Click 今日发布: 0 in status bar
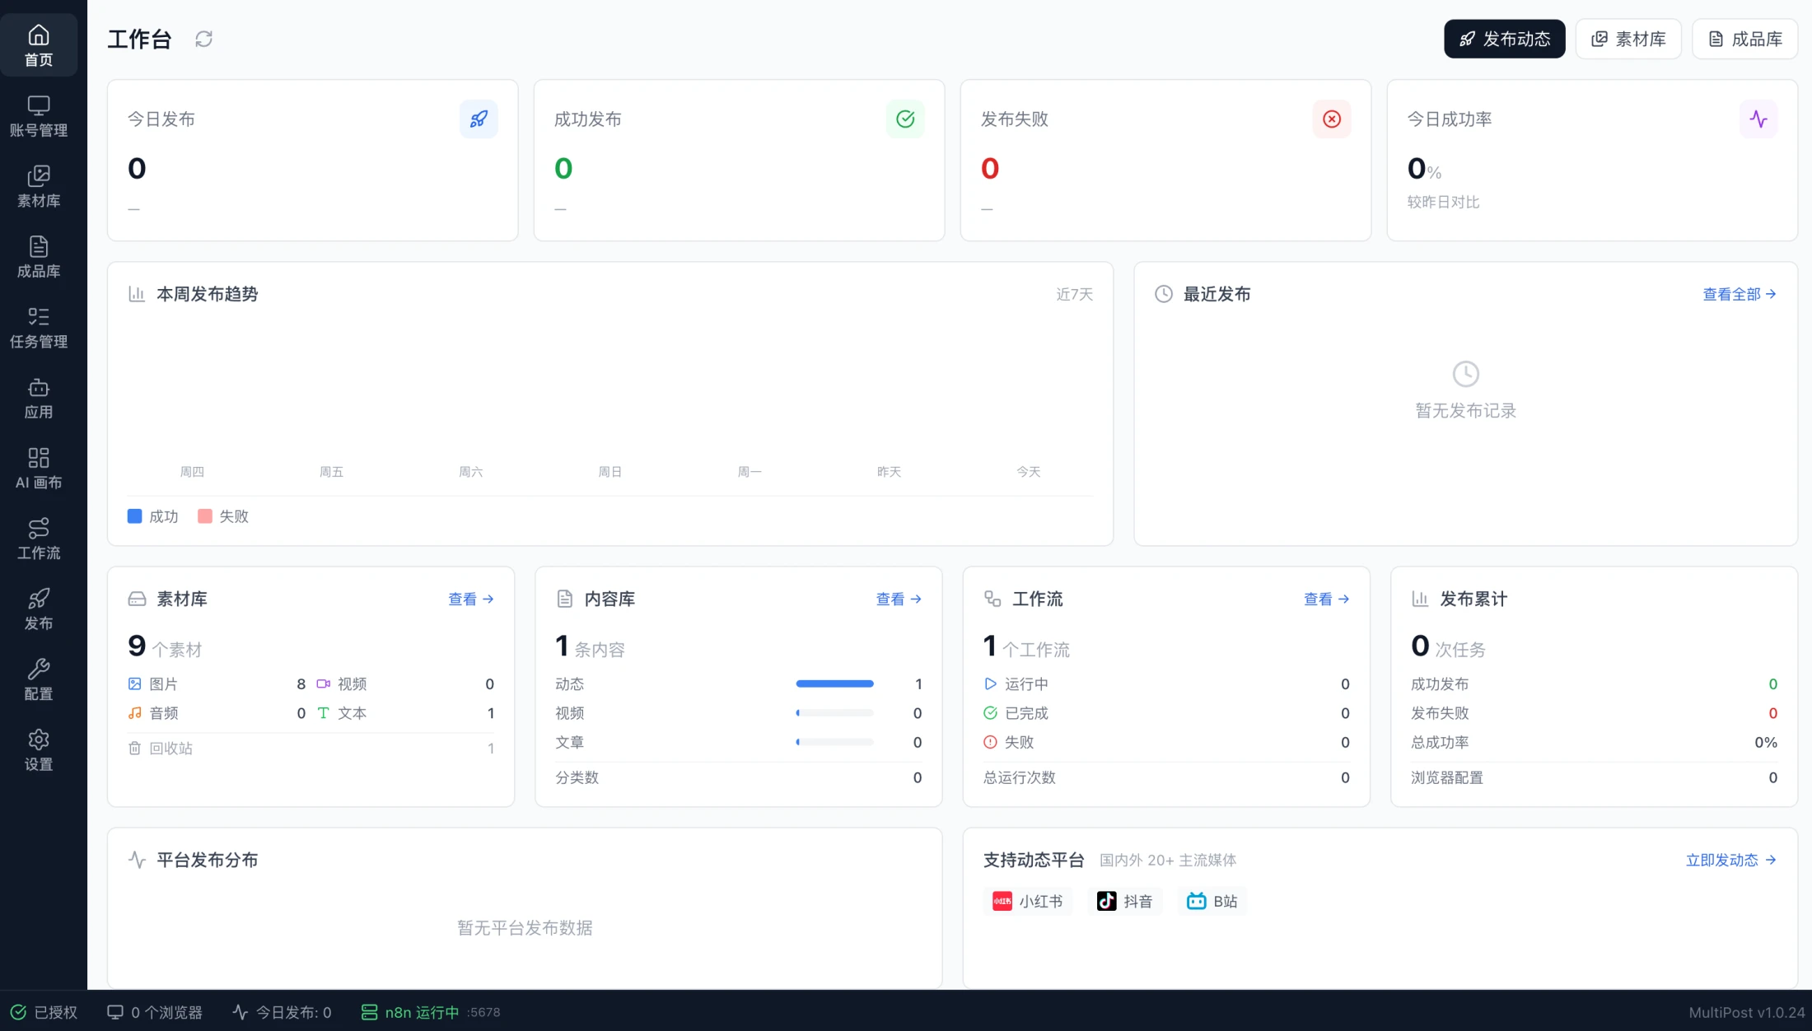Screen dimensions: 1812x1031 point(282,1012)
